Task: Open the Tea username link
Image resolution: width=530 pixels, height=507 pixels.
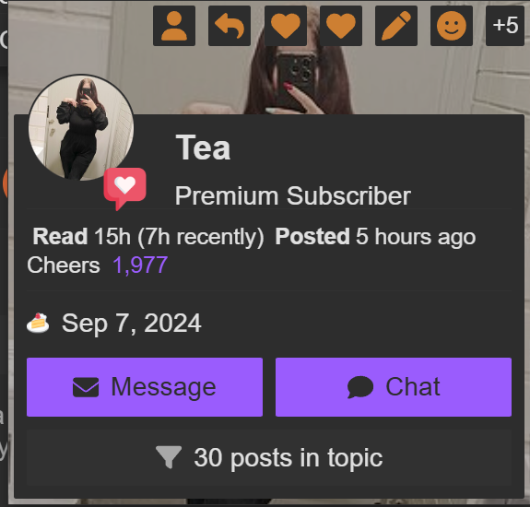Action: (x=203, y=147)
